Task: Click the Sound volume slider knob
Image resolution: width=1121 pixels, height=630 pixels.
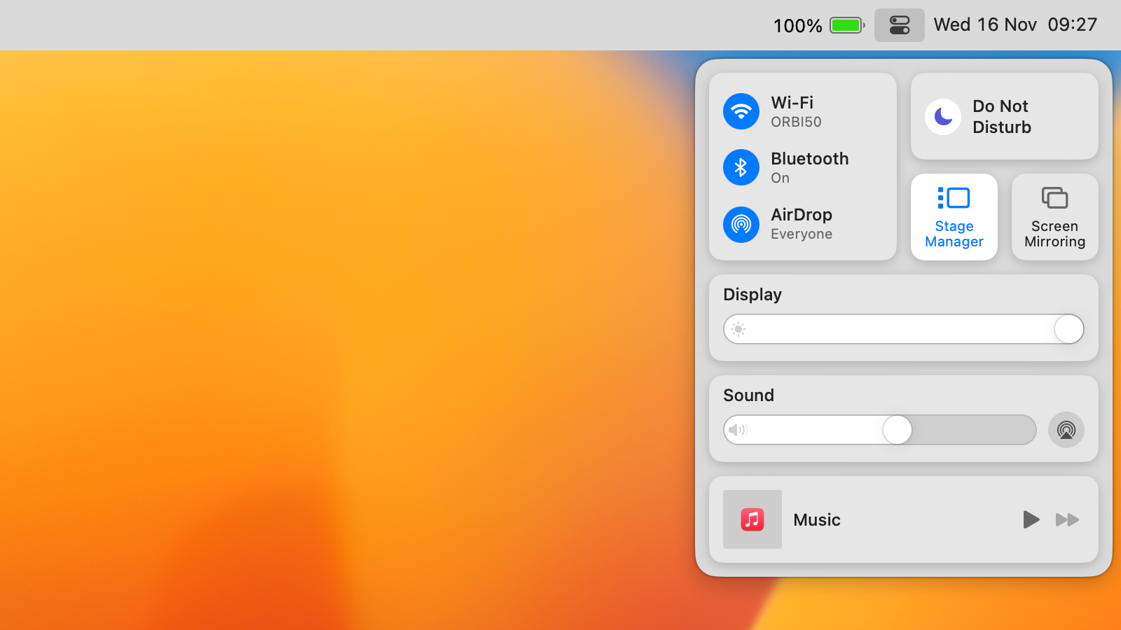Action: 897,430
